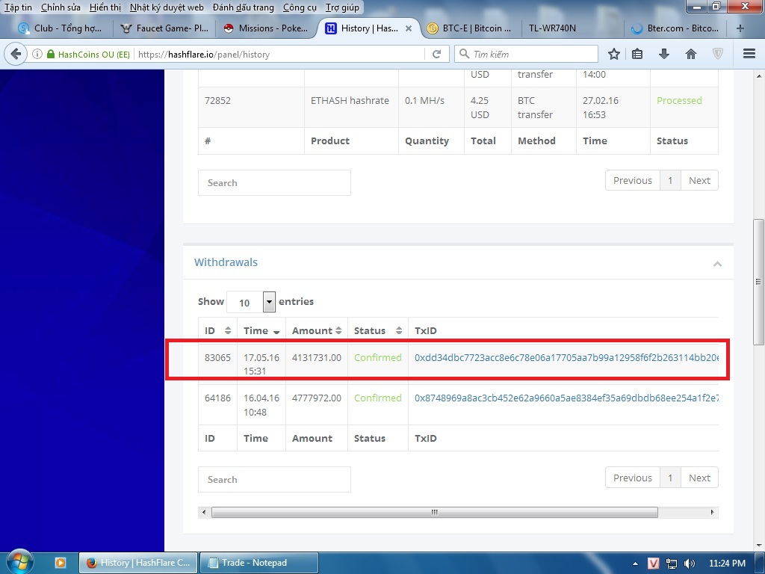Viewport: 765px width, 574px height.
Task: Switch to BTC-E Bitcoin tab
Action: coord(469,28)
